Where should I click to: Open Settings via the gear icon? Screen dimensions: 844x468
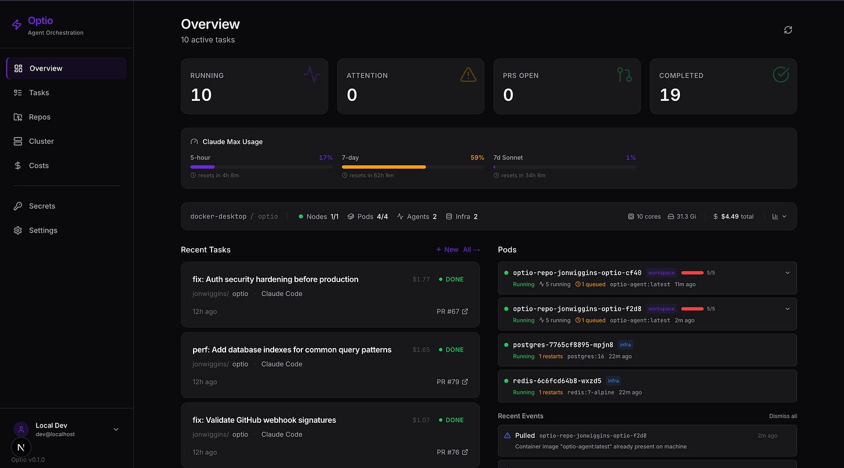(17, 230)
